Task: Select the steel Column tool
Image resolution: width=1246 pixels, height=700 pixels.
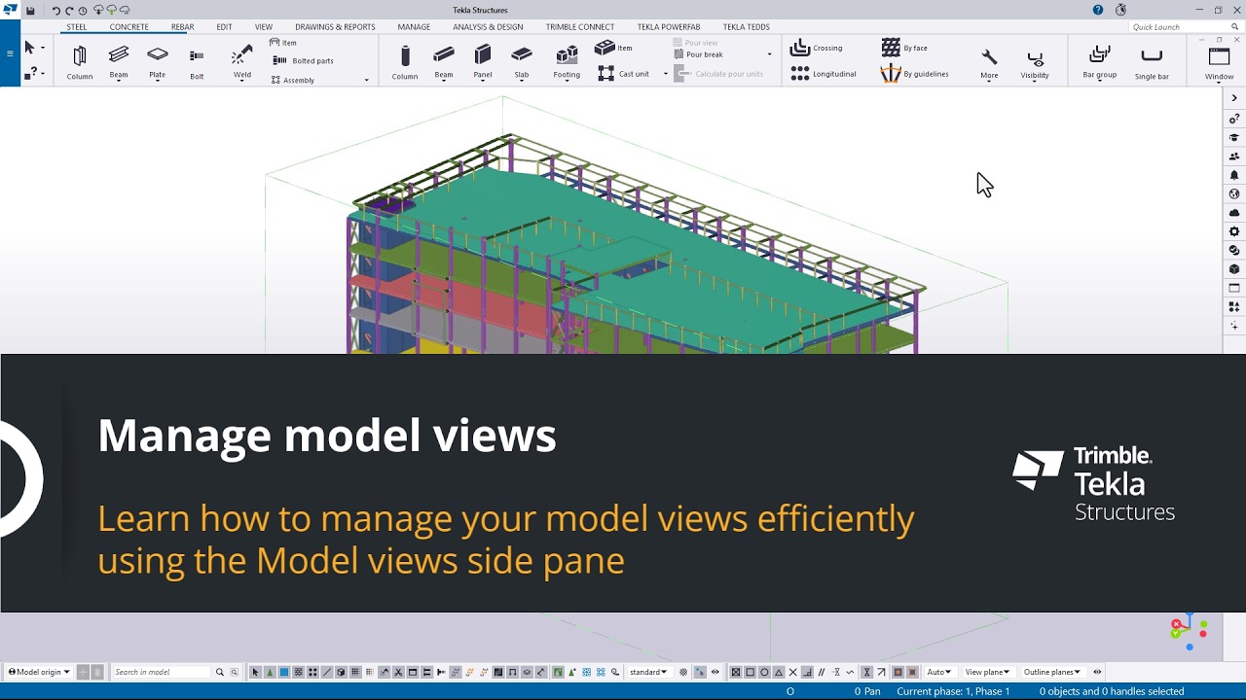Action: point(80,62)
